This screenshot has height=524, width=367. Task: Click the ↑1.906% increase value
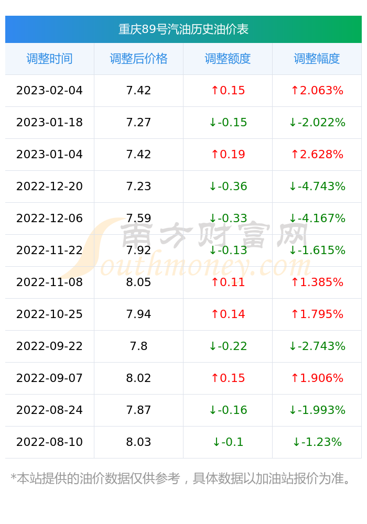tap(317, 378)
